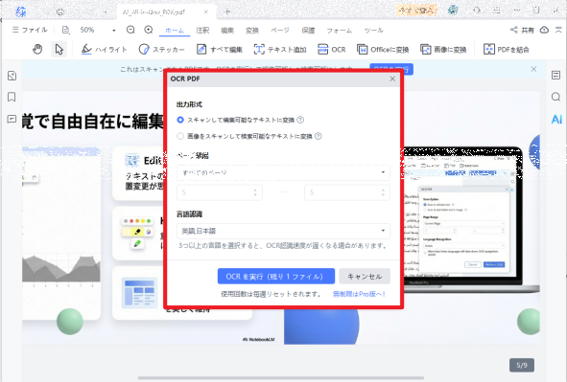The width and height of the screenshot is (567, 382).
Task: Open the search icon in right sidebar
Action: (555, 97)
